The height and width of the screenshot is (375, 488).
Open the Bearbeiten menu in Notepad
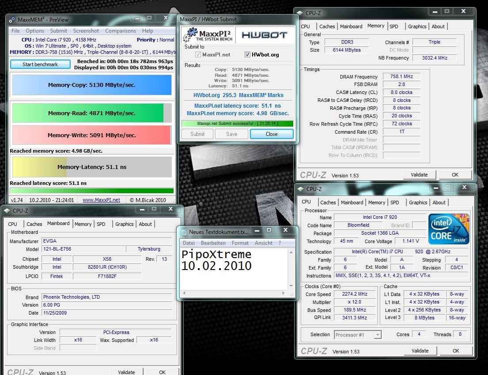[213, 243]
